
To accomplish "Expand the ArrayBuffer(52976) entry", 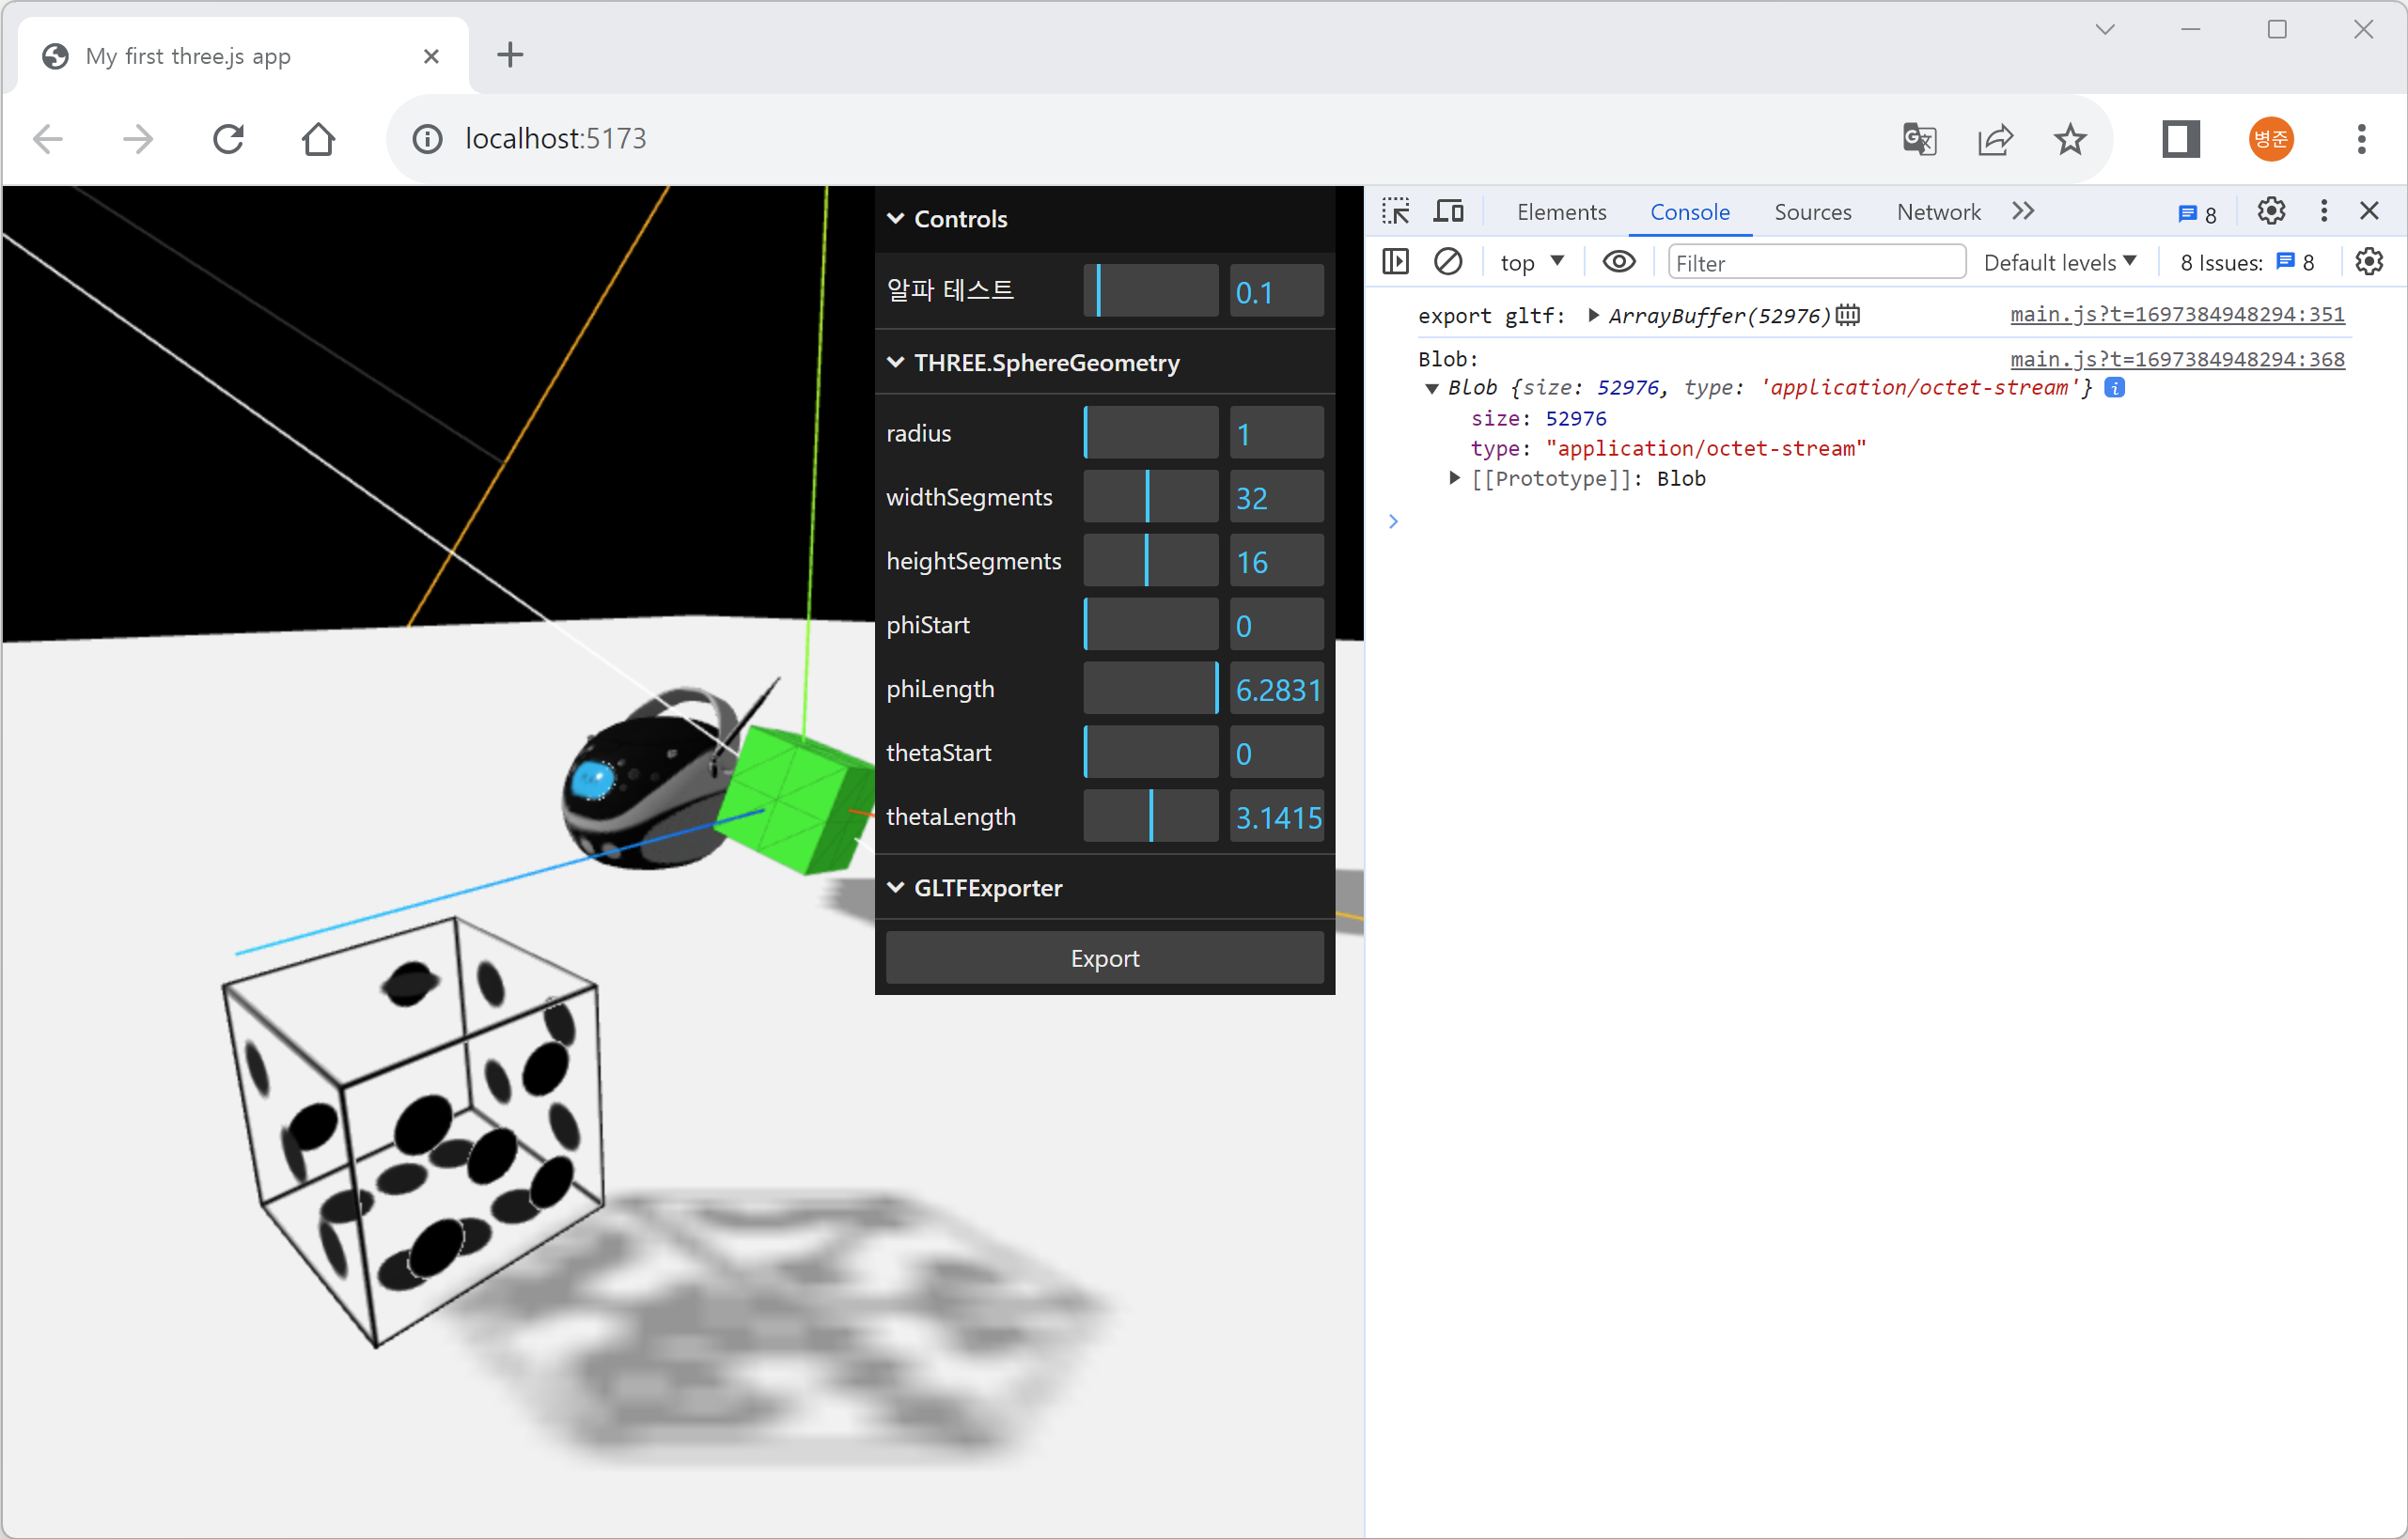I will point(1594,316).
